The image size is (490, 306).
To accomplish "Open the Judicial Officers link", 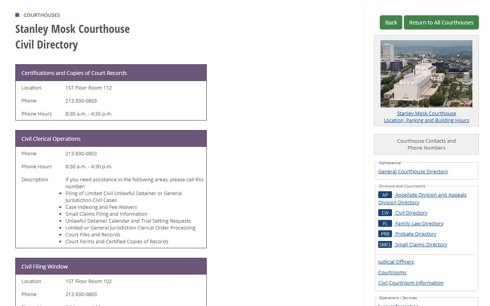I will point(396,262).
